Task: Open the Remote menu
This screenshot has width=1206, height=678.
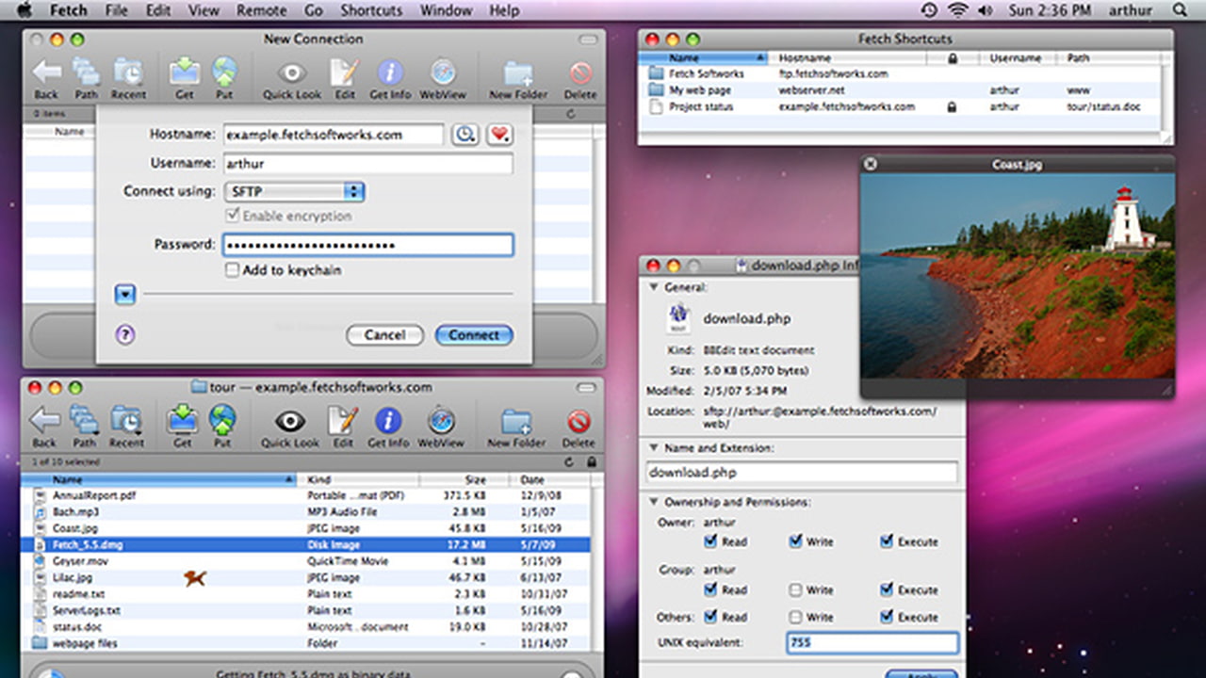Action: [x=261, y=10]
